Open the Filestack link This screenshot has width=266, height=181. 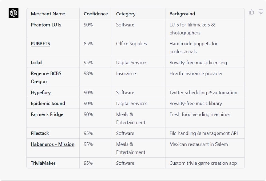[40, 133]
